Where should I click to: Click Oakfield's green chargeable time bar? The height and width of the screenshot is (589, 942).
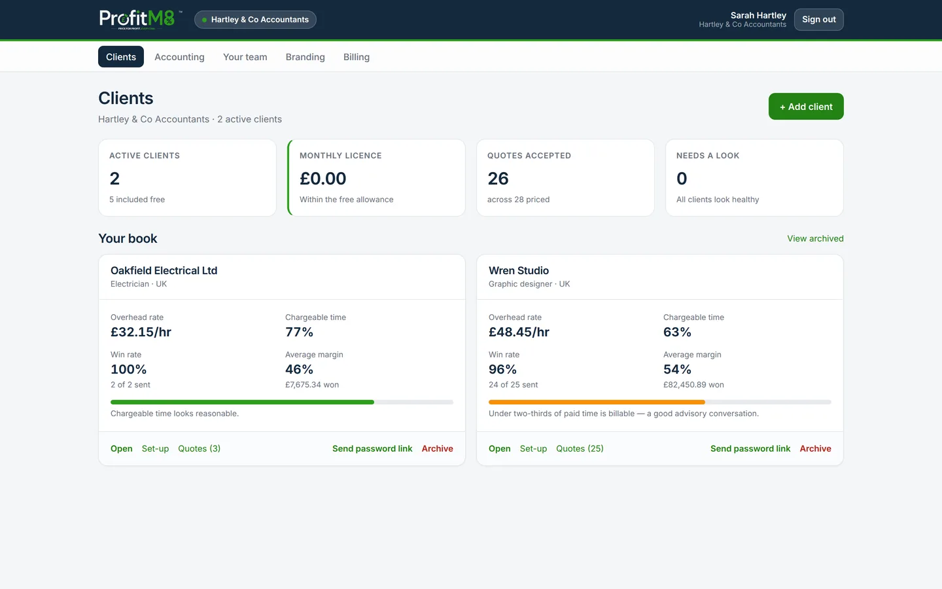point(242,402)
